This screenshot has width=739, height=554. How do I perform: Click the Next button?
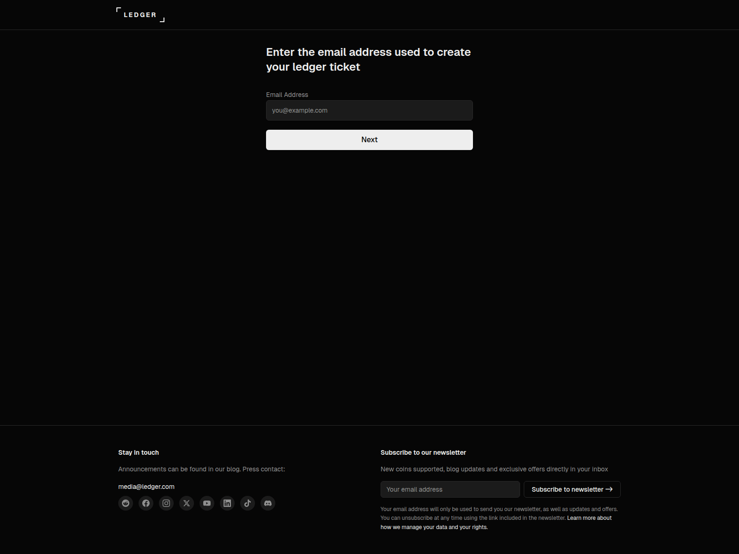(369, 140)
